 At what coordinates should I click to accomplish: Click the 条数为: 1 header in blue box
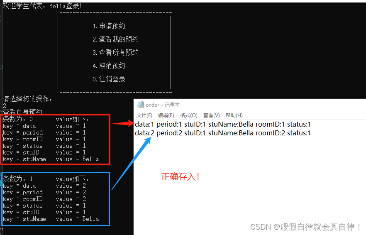point(18,179)
